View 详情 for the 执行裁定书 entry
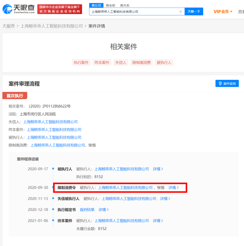The height and width of the screenshot is (246, 244). pos(103,210)
